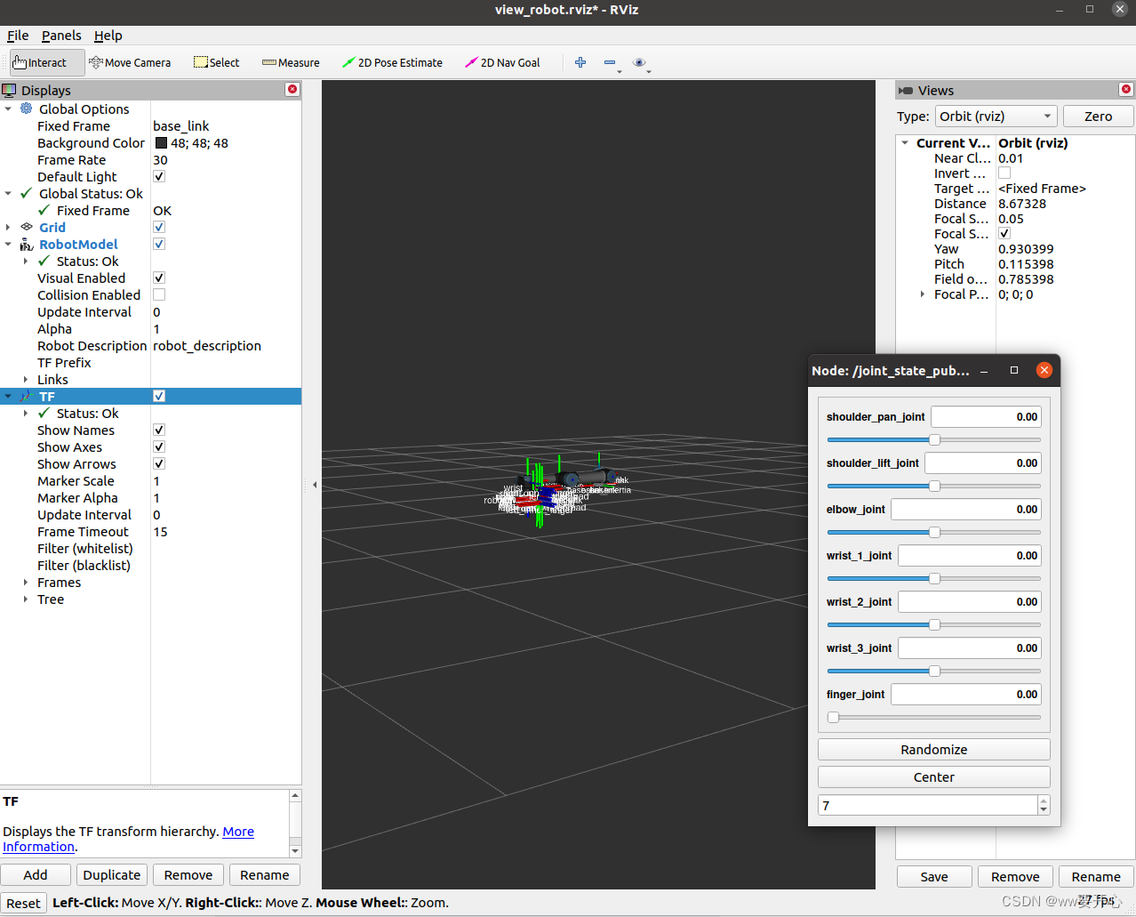Click the Zero view button
Viewport: 1136px width, 917px height.
click(x=1098, y=116)
